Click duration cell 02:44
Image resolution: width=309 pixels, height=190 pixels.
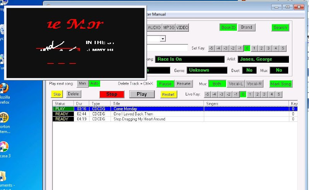(x=81, y=114)
